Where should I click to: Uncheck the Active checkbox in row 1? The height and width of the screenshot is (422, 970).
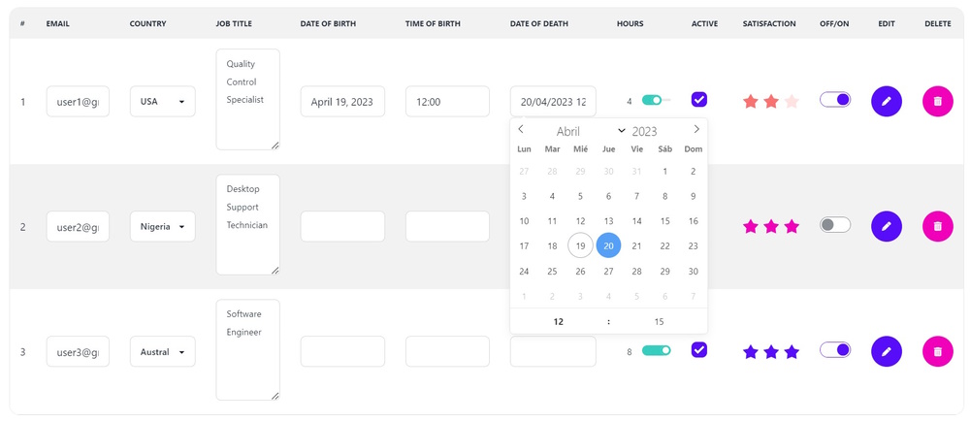pos(699,100)
